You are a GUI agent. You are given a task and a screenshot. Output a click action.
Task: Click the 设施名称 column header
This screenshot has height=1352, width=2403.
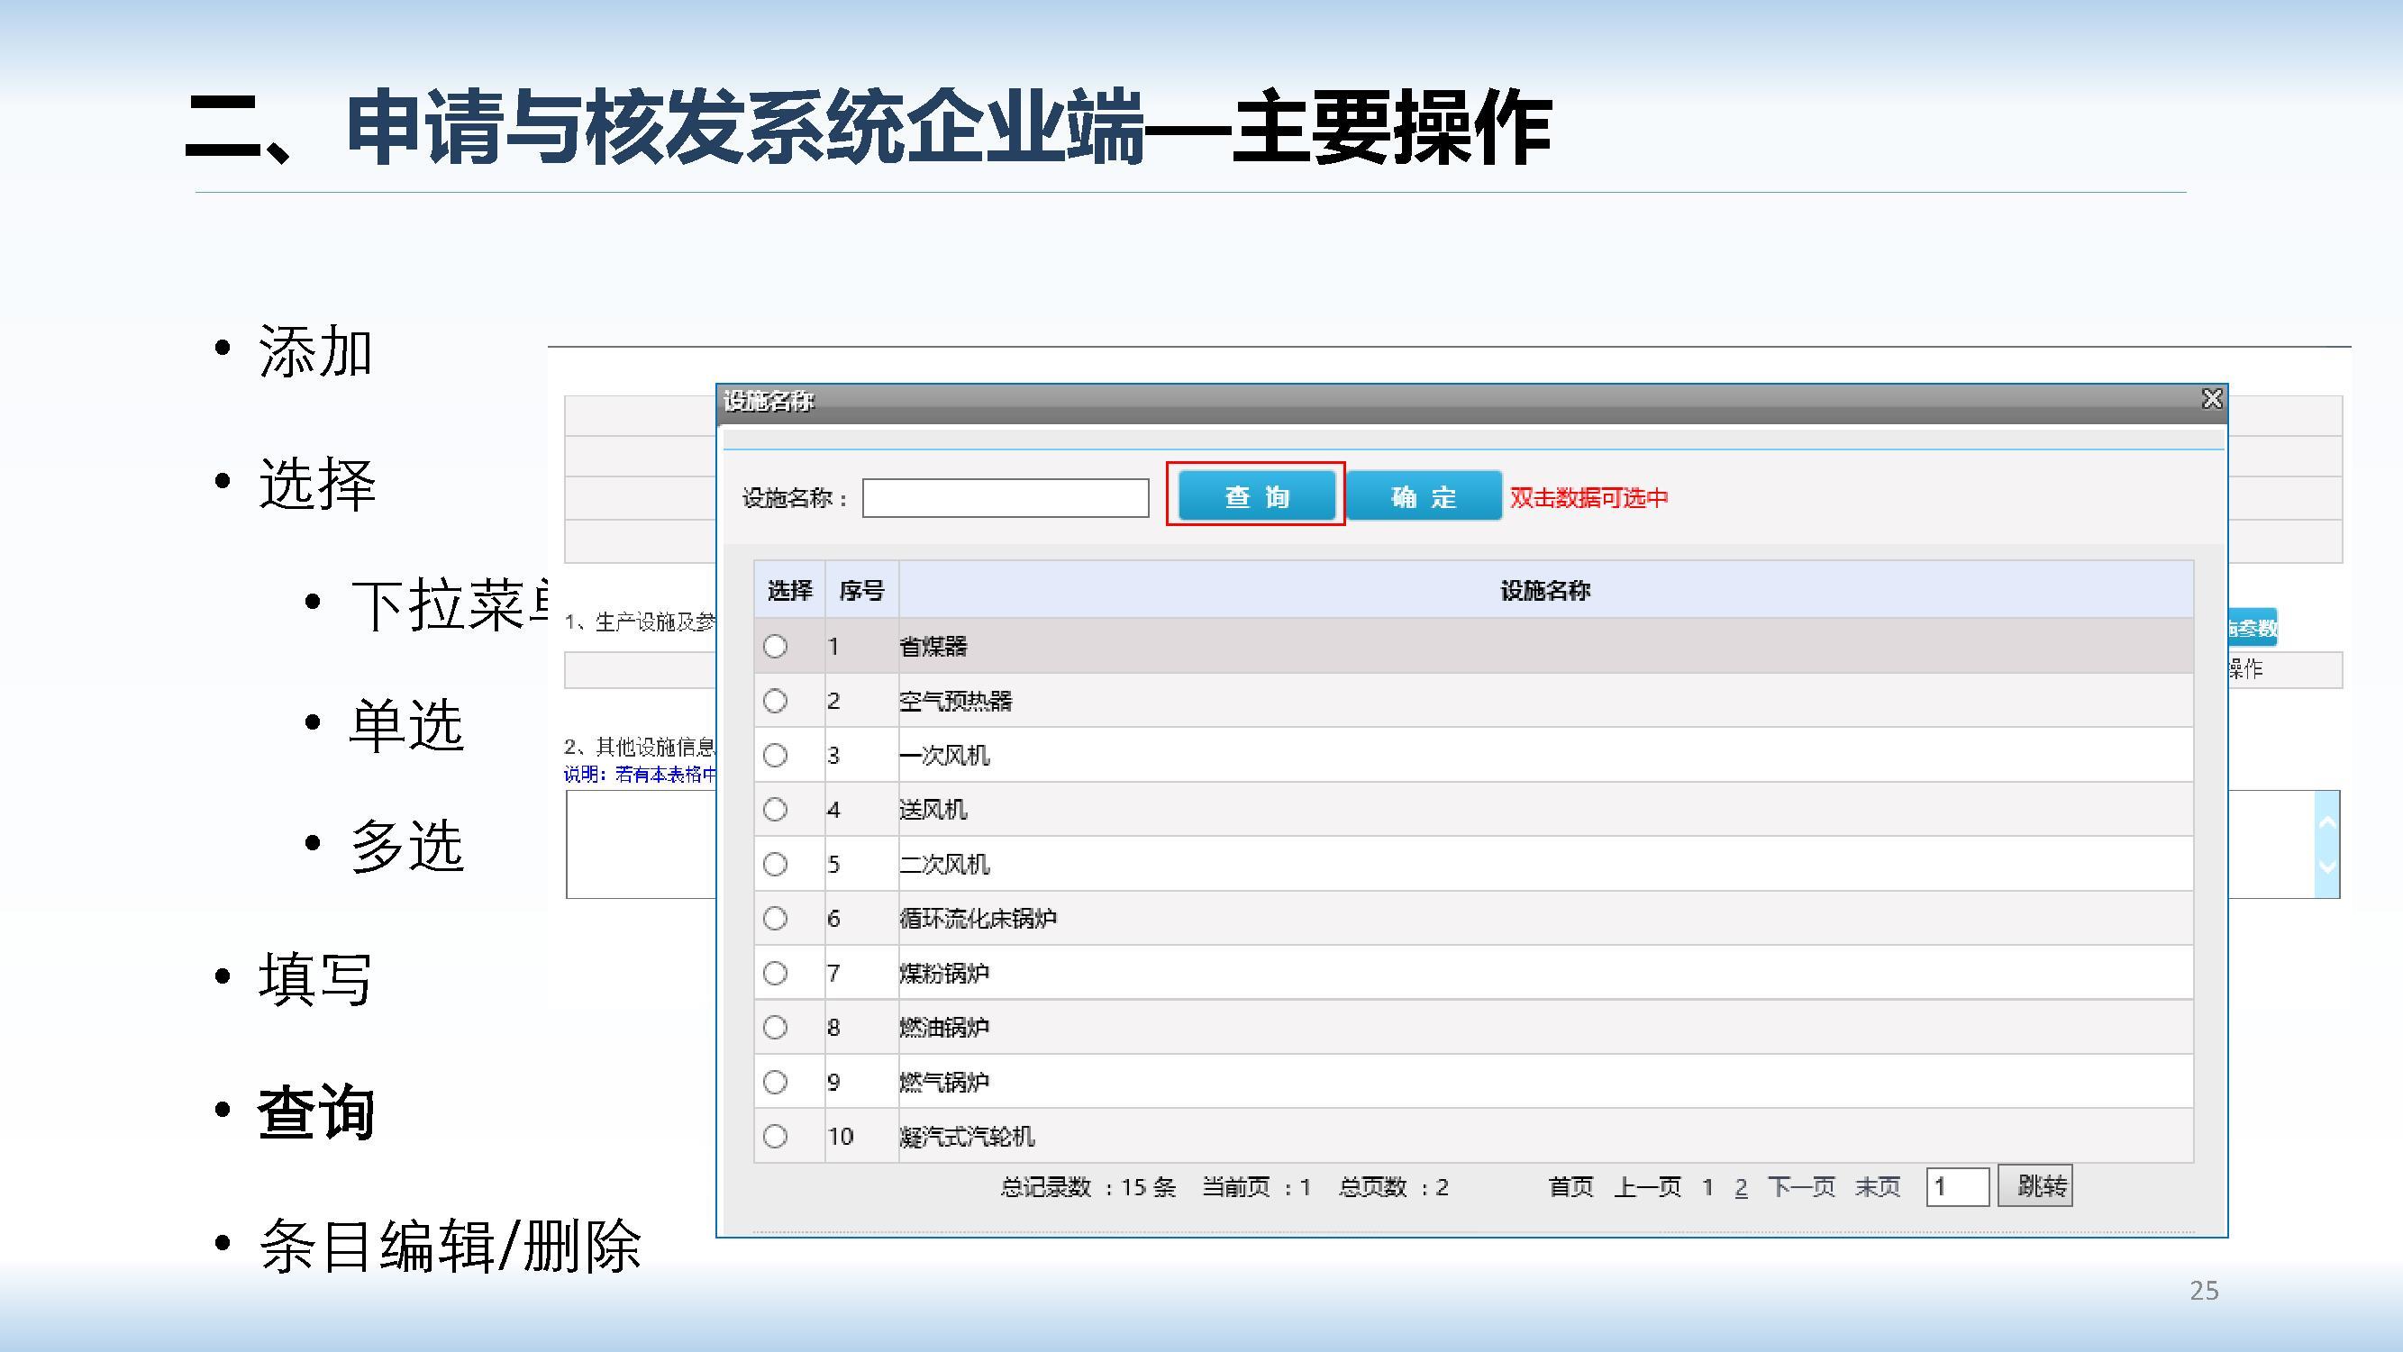click(1544, 590)
